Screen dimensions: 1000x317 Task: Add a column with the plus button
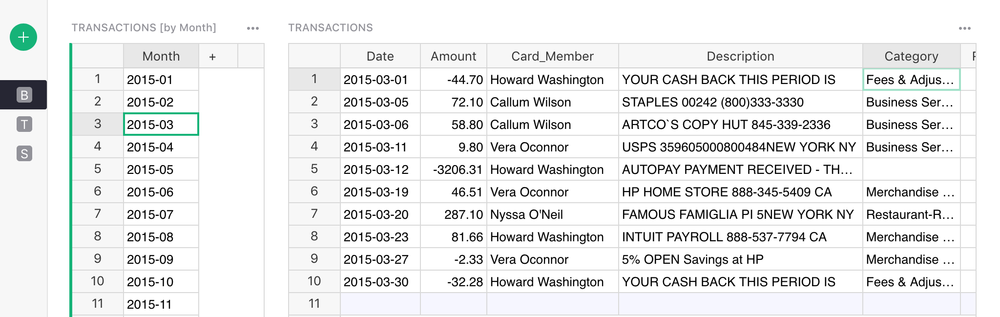click(x=212, y=57)
